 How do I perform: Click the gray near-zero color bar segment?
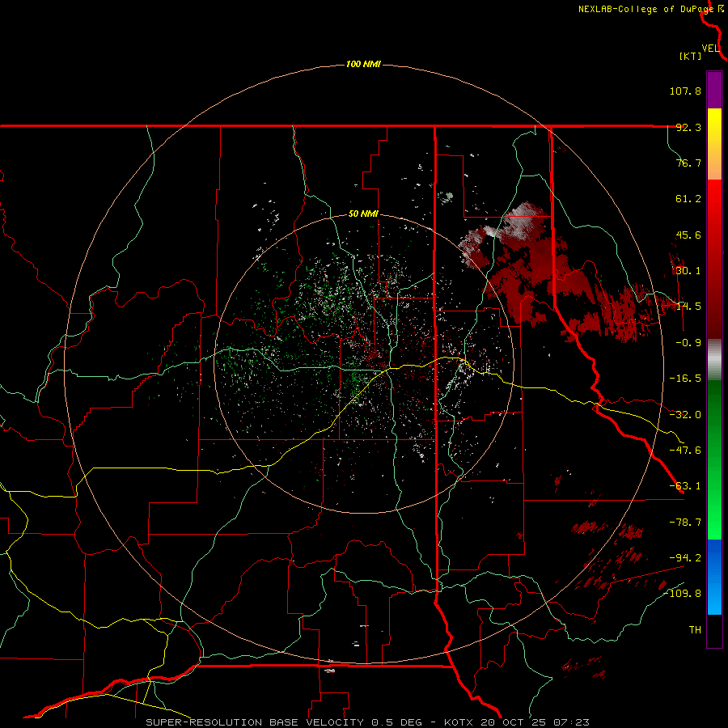(x=714, y=360)
